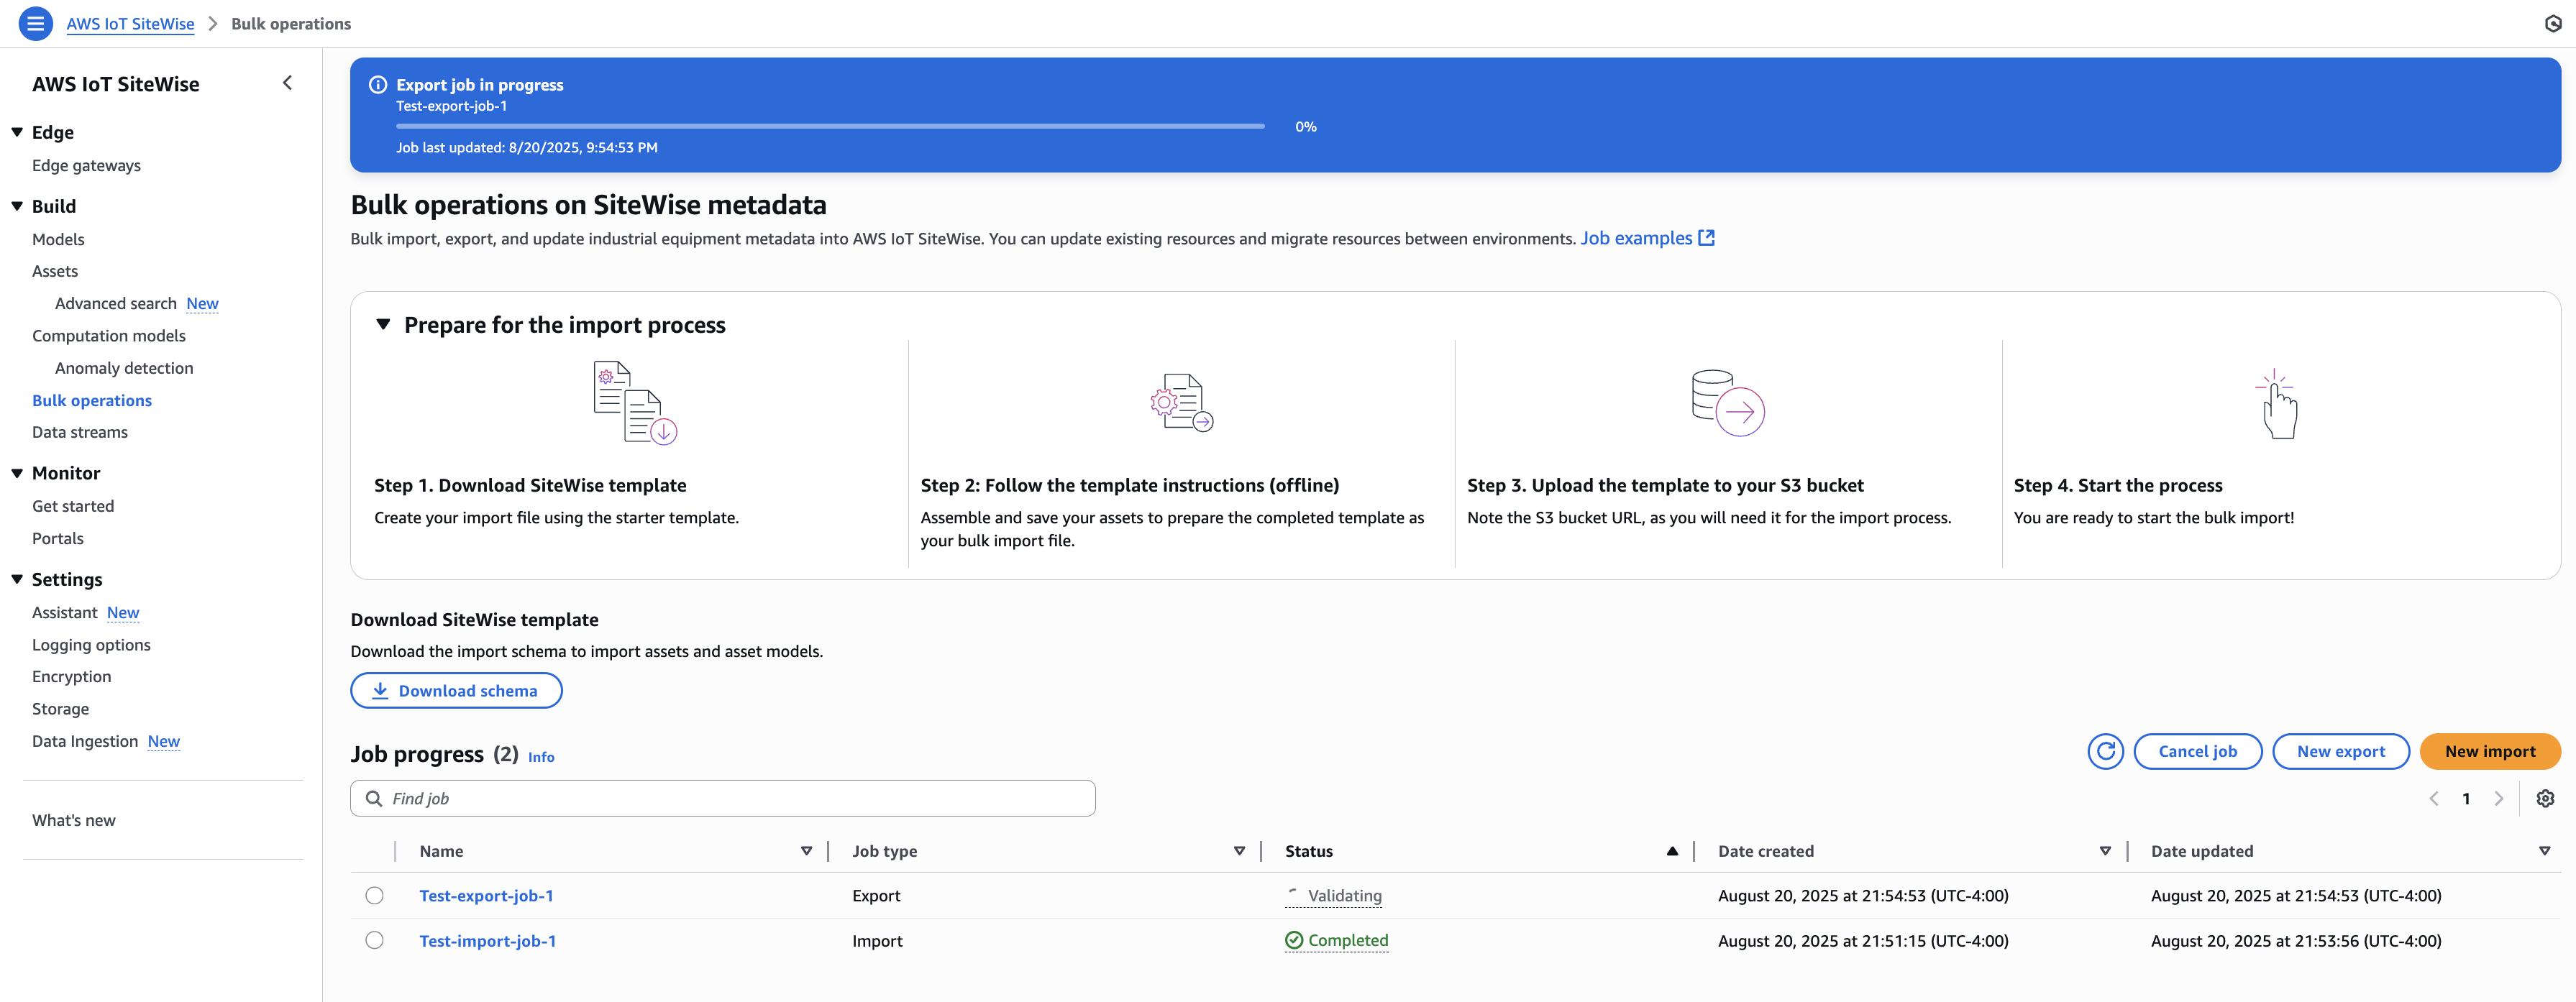Click the Upload to S3 bucket step icon

pyautogui.click(x=1727, y=403)
